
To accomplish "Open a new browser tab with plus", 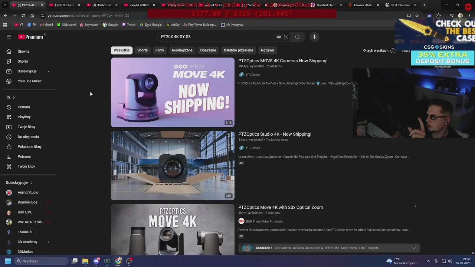I will point(424,5).
